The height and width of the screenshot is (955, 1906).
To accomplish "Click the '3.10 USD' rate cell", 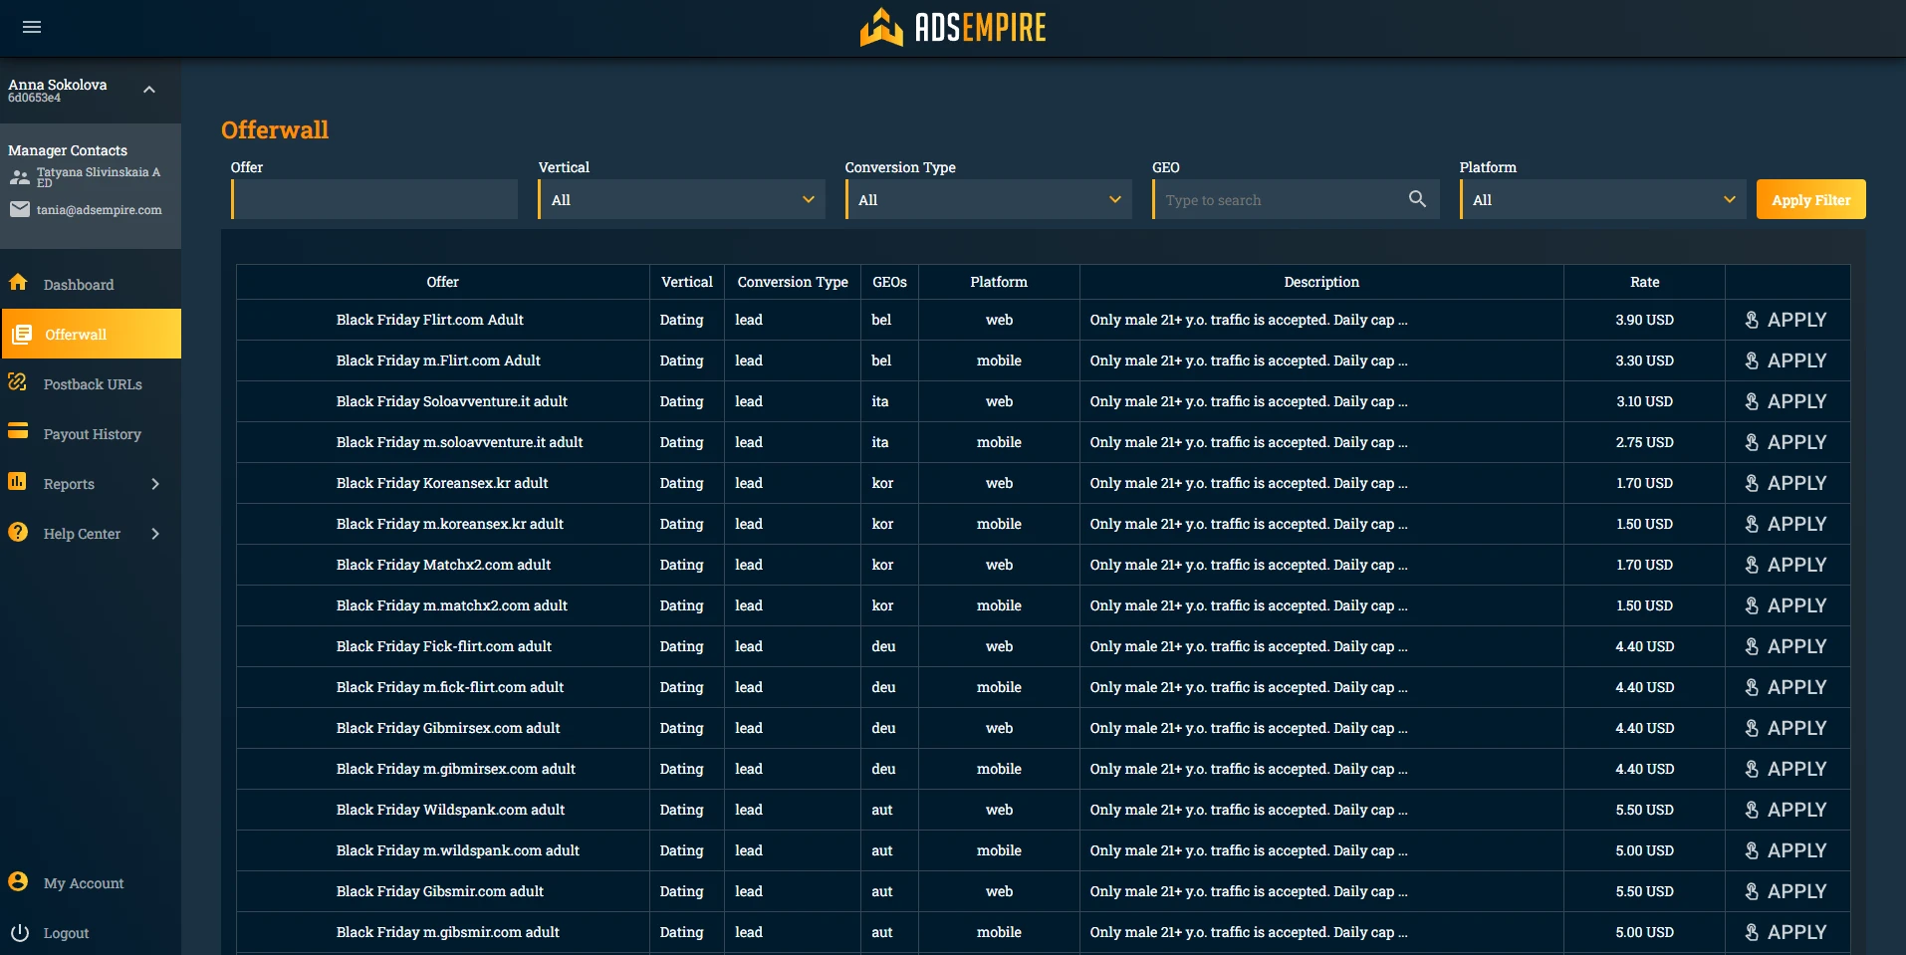I will coord(1644,401).
